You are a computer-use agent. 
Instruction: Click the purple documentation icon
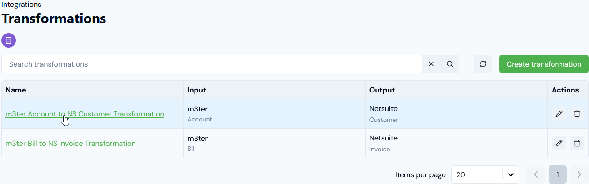9,40
